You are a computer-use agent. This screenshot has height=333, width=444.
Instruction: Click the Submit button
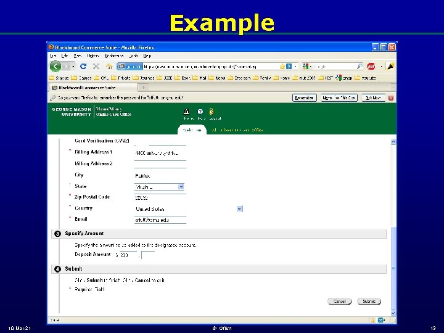coord(369,302)
